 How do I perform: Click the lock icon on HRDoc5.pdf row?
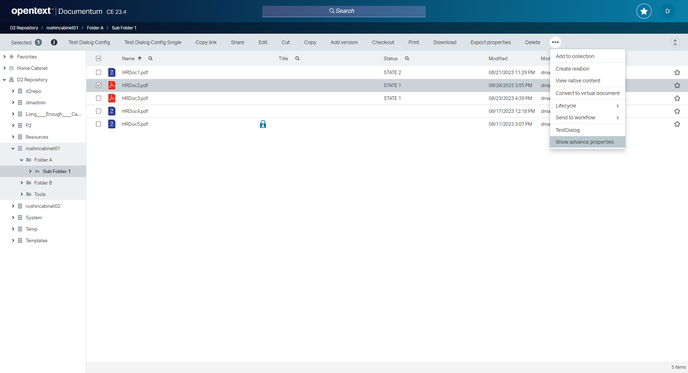263,124
